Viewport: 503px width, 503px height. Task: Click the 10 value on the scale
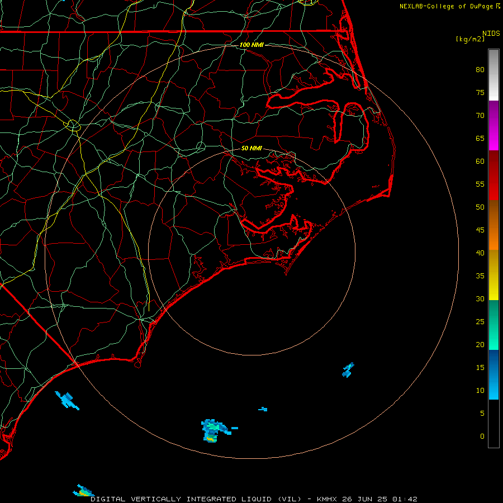(x=480, y=391)
